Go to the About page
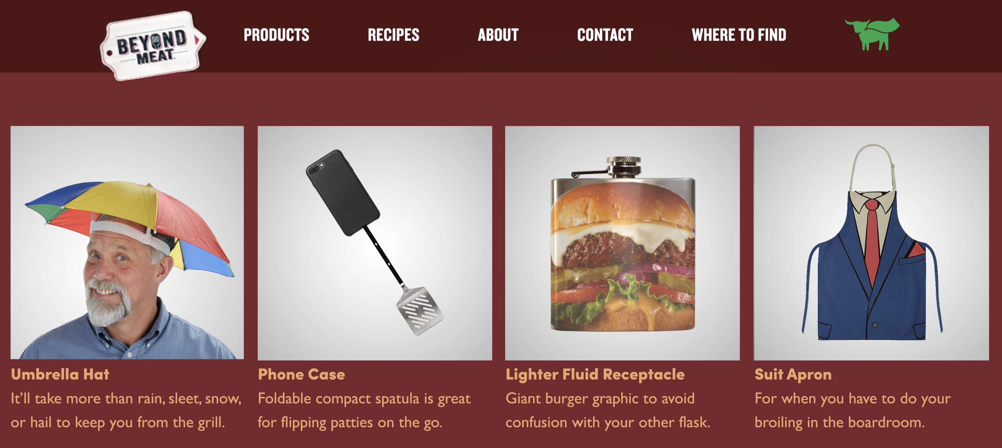 498,35
